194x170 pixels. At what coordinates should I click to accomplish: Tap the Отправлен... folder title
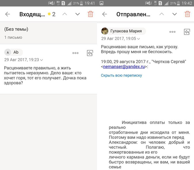(x=133, y=14)
